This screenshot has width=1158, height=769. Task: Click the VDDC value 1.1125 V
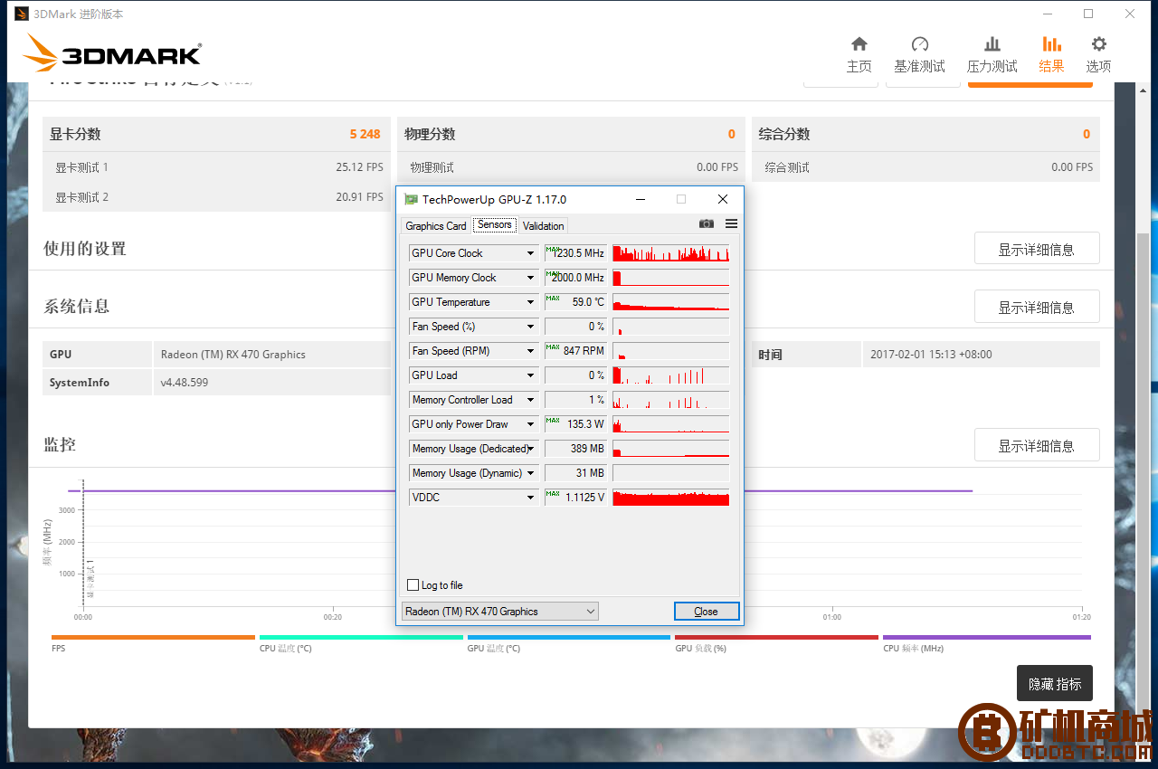pos(575,498)
